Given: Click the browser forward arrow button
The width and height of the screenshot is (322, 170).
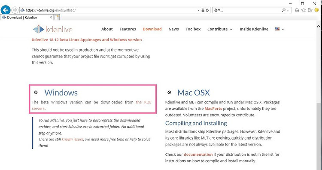Looking at the screenshot, I should tap(15, 10).
